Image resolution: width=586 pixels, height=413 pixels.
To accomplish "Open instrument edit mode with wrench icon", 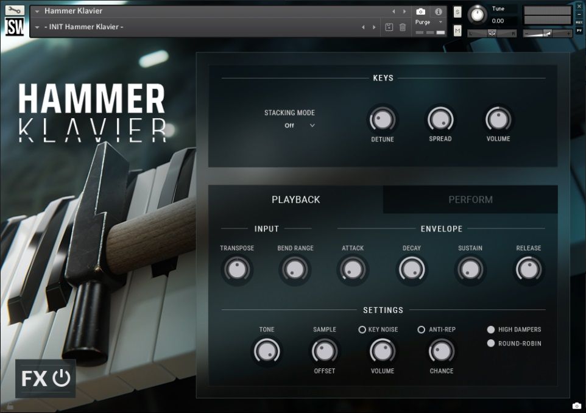I will [x=15, y=10].
